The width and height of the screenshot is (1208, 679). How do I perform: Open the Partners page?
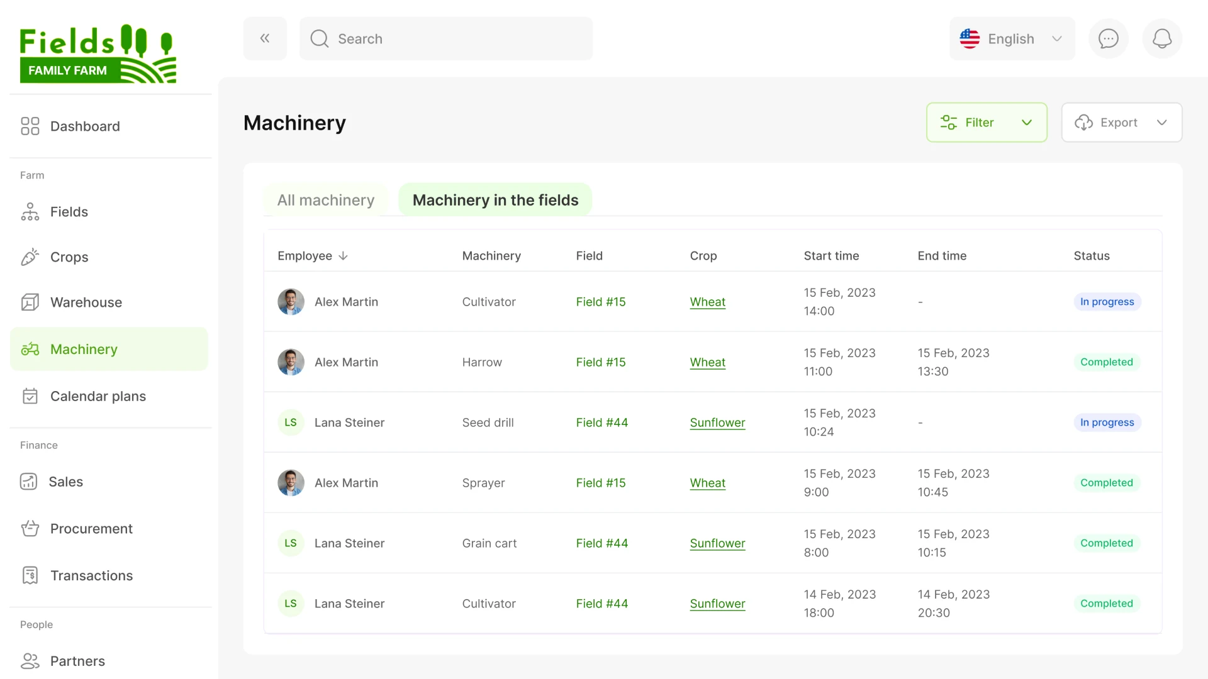(x=77, y=661)
